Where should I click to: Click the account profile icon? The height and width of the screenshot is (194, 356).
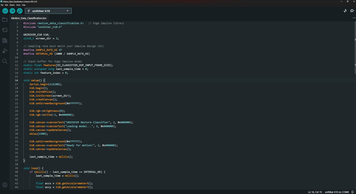5,185
